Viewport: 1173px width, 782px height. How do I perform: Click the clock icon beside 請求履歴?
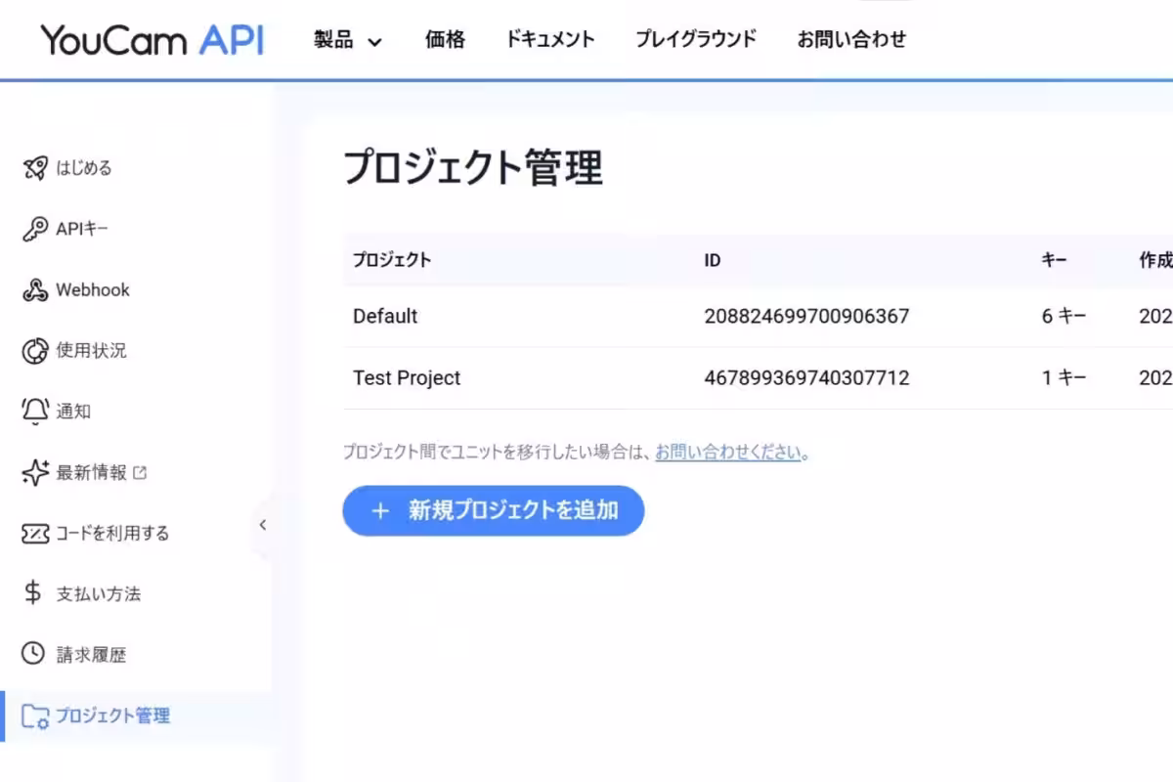click(x=34, y=654)
